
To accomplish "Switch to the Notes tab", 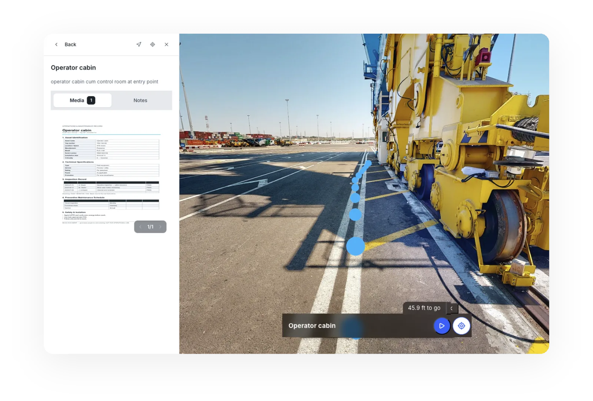I will tap(140, 100).
